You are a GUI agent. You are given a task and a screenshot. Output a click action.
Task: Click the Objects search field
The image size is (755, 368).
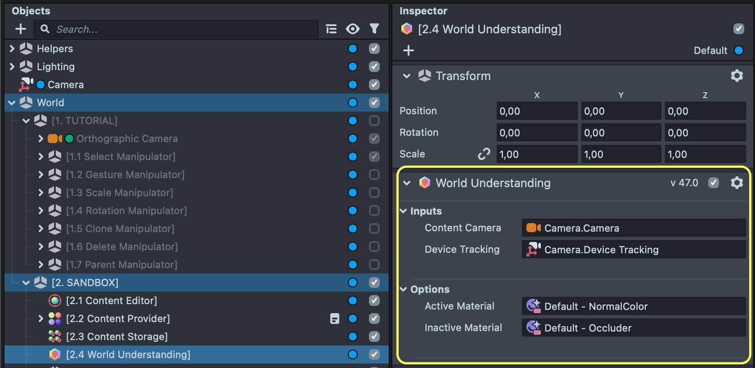(184, 29)
